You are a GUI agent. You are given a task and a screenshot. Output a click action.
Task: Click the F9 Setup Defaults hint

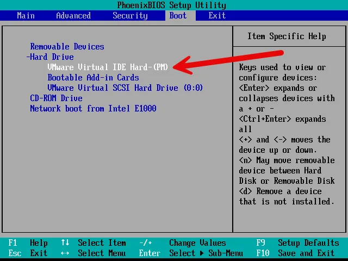pyautogui.click(x=297, y=243)
